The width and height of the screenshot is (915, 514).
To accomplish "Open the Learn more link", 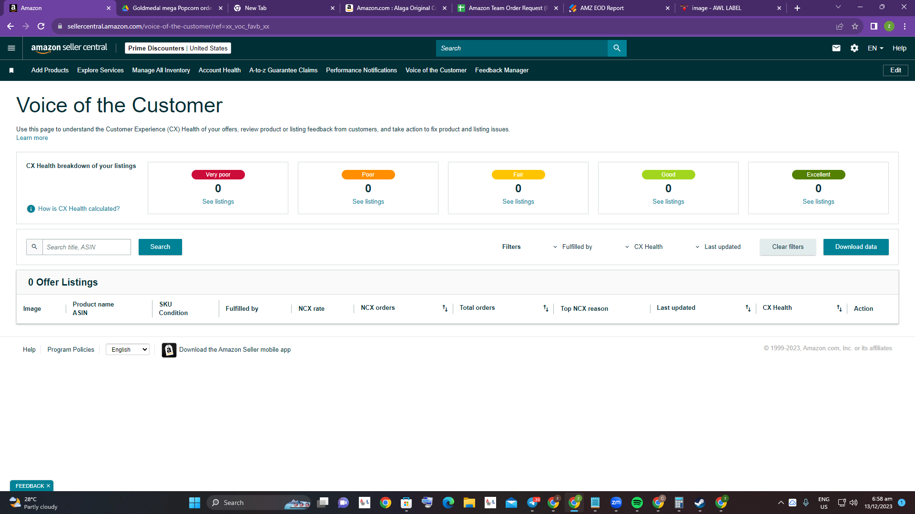I will (x=32, y=138).
